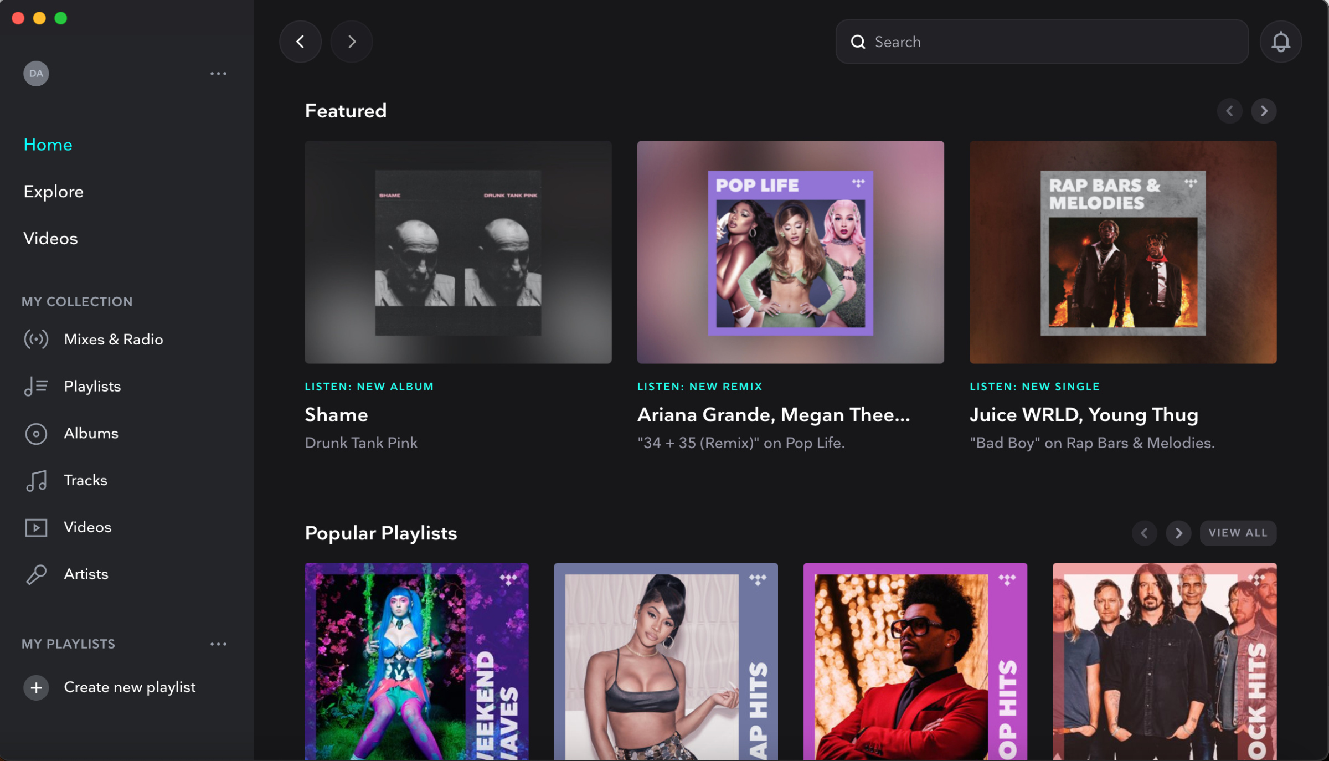This screenshot has height=761, width=1329.
Task: Open top Videos navigation item
Action: coord(50,238)
